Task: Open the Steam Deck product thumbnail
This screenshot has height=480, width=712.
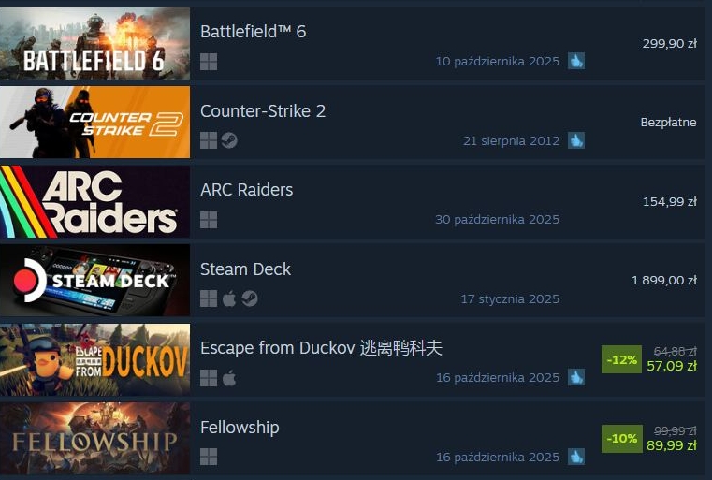Action: point(94,280)
